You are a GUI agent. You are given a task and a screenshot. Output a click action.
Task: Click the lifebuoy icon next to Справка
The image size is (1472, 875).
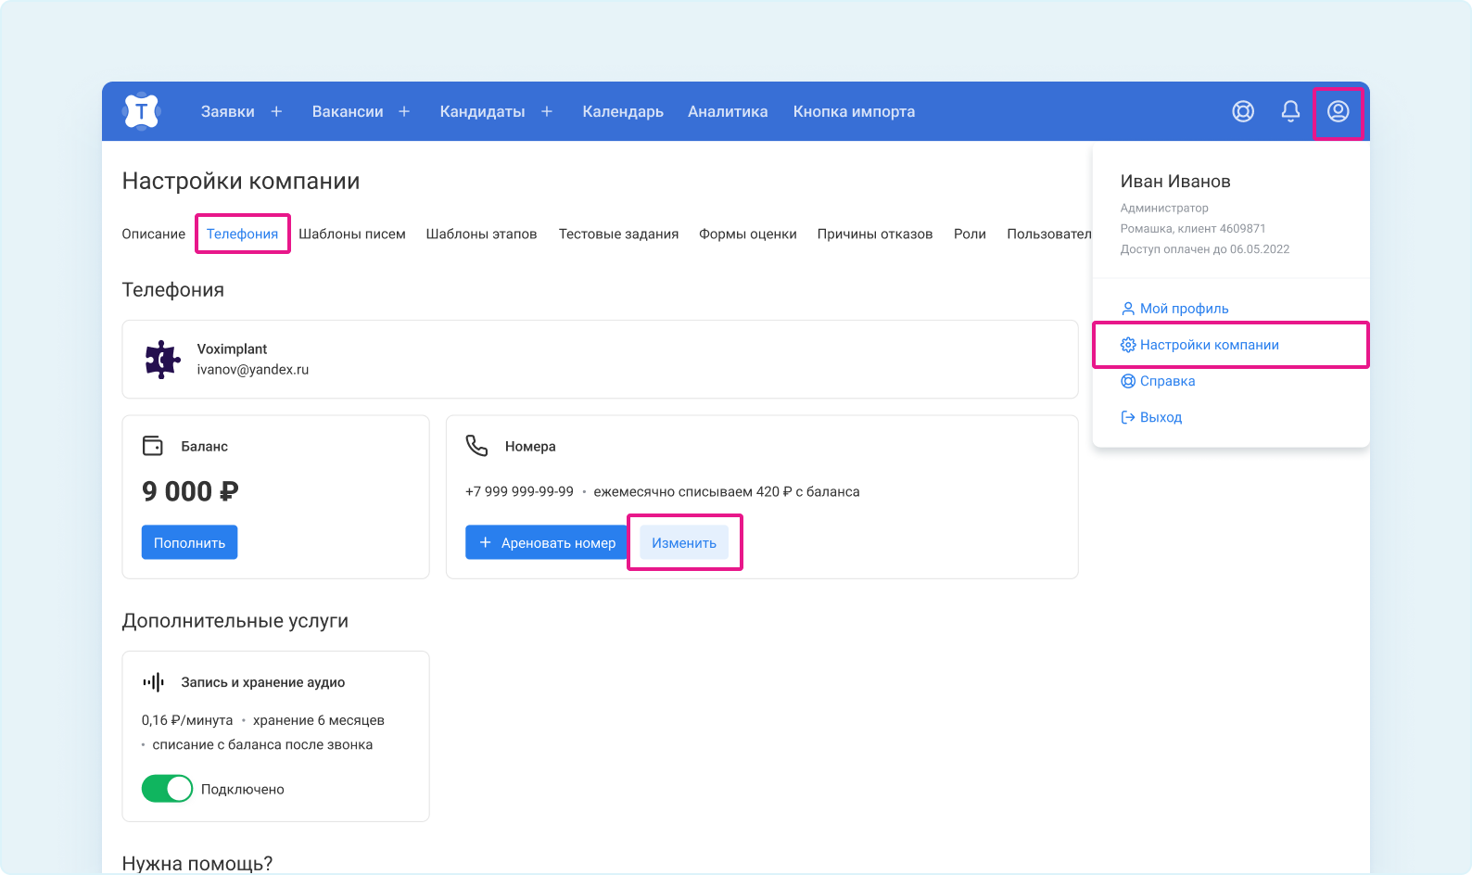[1128, 381]
